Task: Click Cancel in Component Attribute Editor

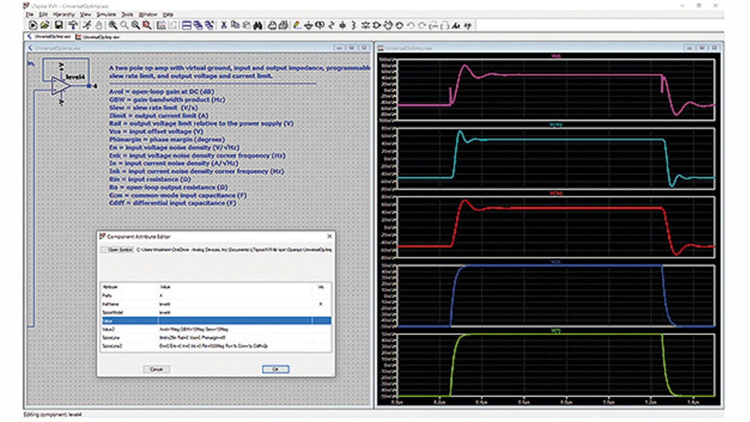Action: tap(156, 369)
